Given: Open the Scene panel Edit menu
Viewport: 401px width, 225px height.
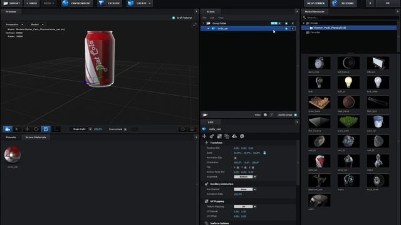Looking at the screenshot, I should coord(212,17).
